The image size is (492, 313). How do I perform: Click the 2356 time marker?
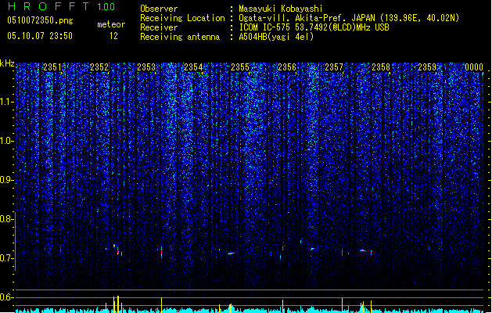[x=287, y=67]
